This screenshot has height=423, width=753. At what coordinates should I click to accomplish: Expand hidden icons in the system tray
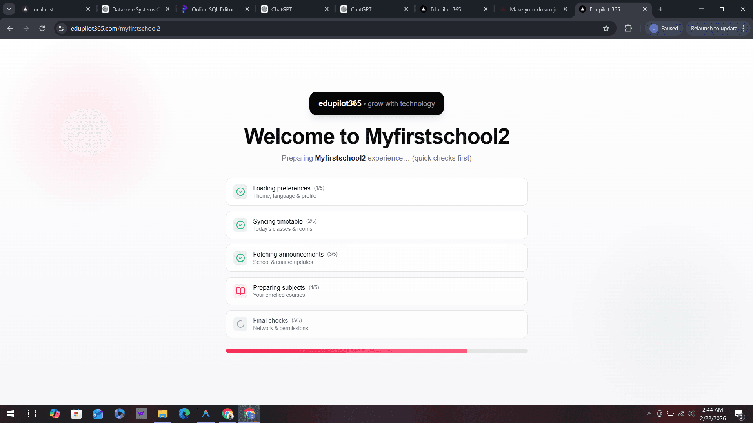click(649, 413)
